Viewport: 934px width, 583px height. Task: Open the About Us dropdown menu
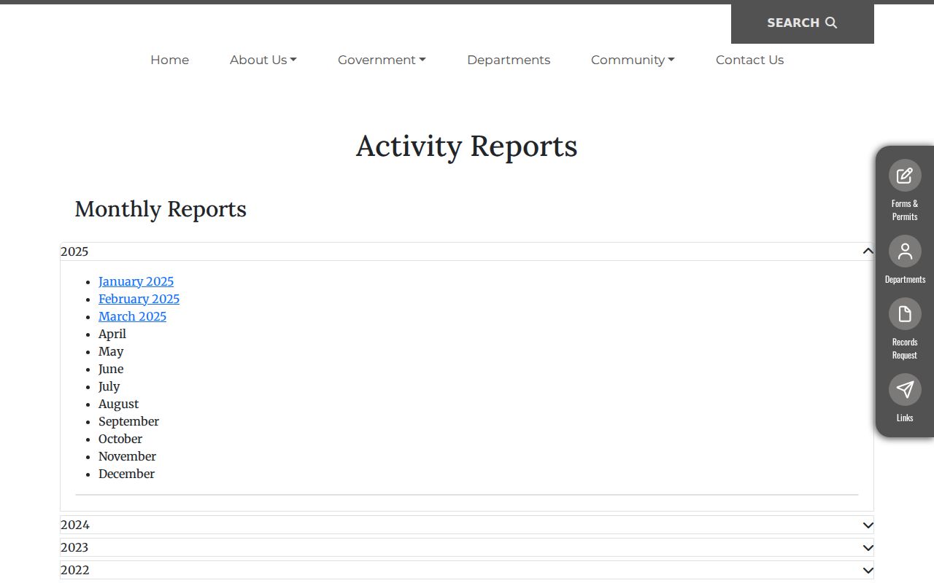click(x=263, y=60)
